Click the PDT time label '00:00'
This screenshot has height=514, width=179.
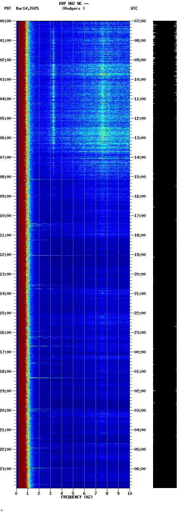point(6,21)
